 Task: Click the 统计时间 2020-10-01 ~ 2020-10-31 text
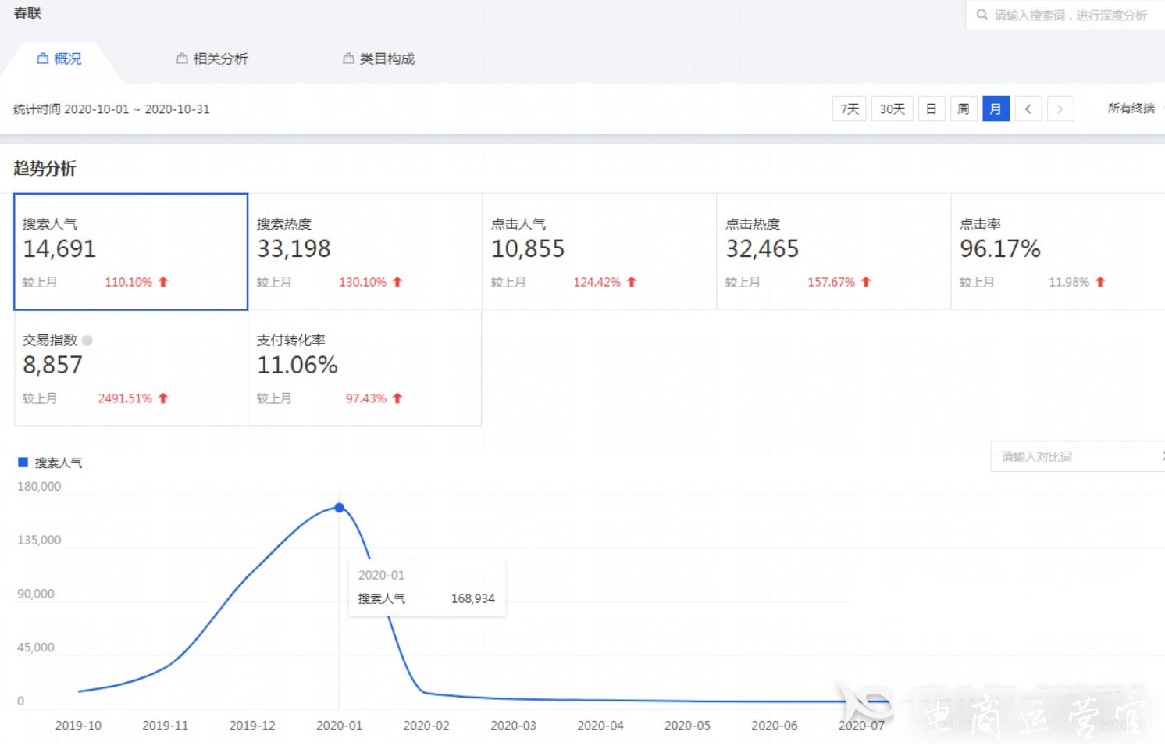pos(112,109)
